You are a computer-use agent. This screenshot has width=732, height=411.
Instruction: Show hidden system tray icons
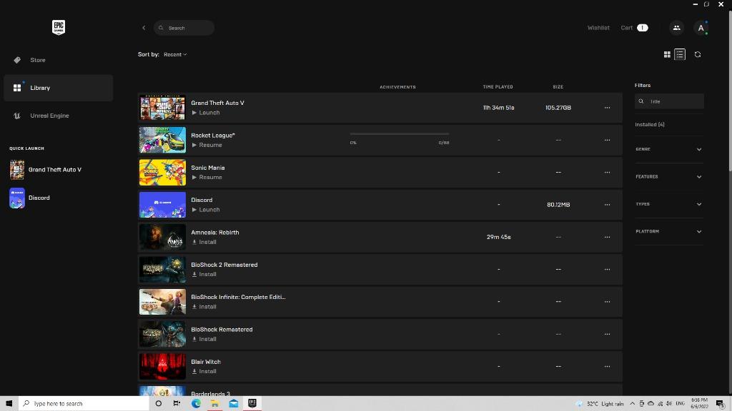click(632, 404)
